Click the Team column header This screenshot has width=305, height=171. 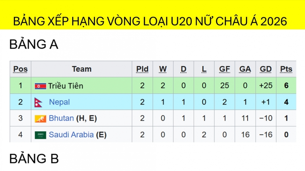[82, 69]
